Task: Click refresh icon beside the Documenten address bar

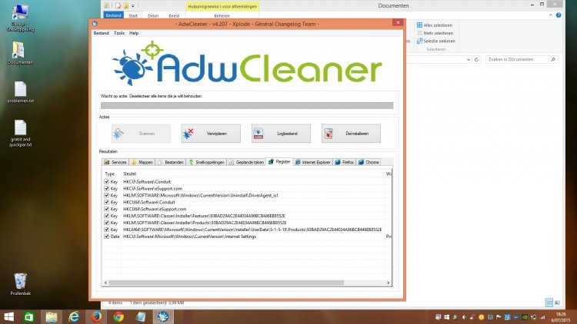Action: pyautogui.click(x=476, y=60)
